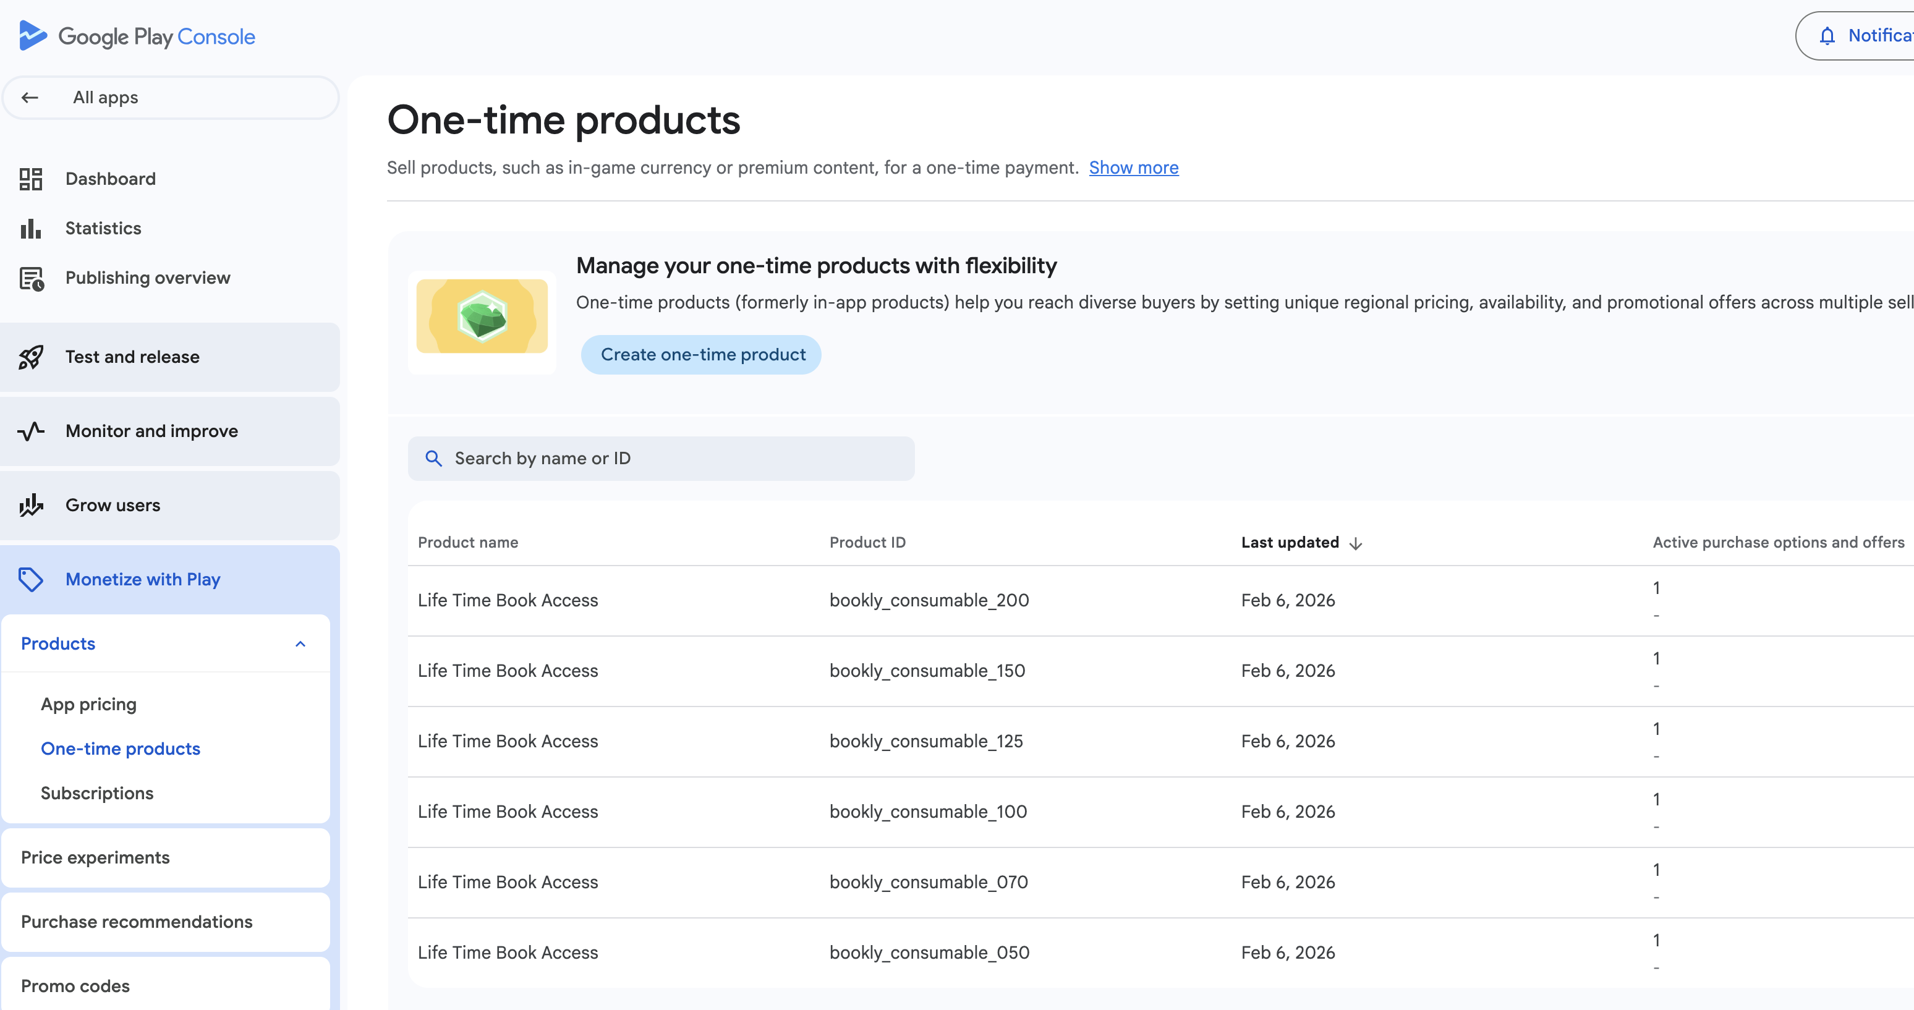Screen dimensions: 1914x1010
Task: Select One-time products in sidebar
Action: 121,749
